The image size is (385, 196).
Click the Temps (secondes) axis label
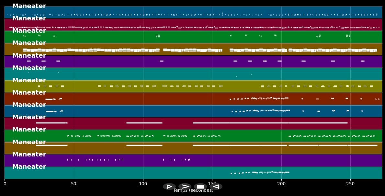[x=193, y=190]
